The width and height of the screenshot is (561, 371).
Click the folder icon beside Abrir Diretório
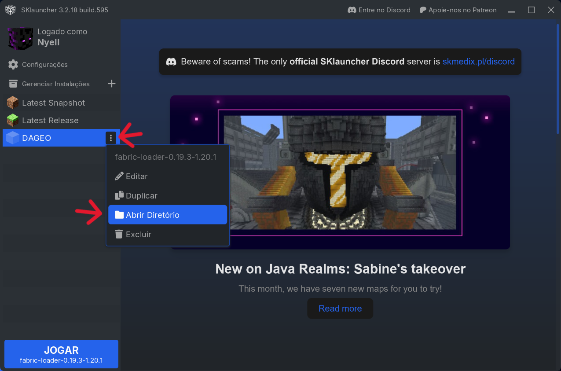point(119,215)
